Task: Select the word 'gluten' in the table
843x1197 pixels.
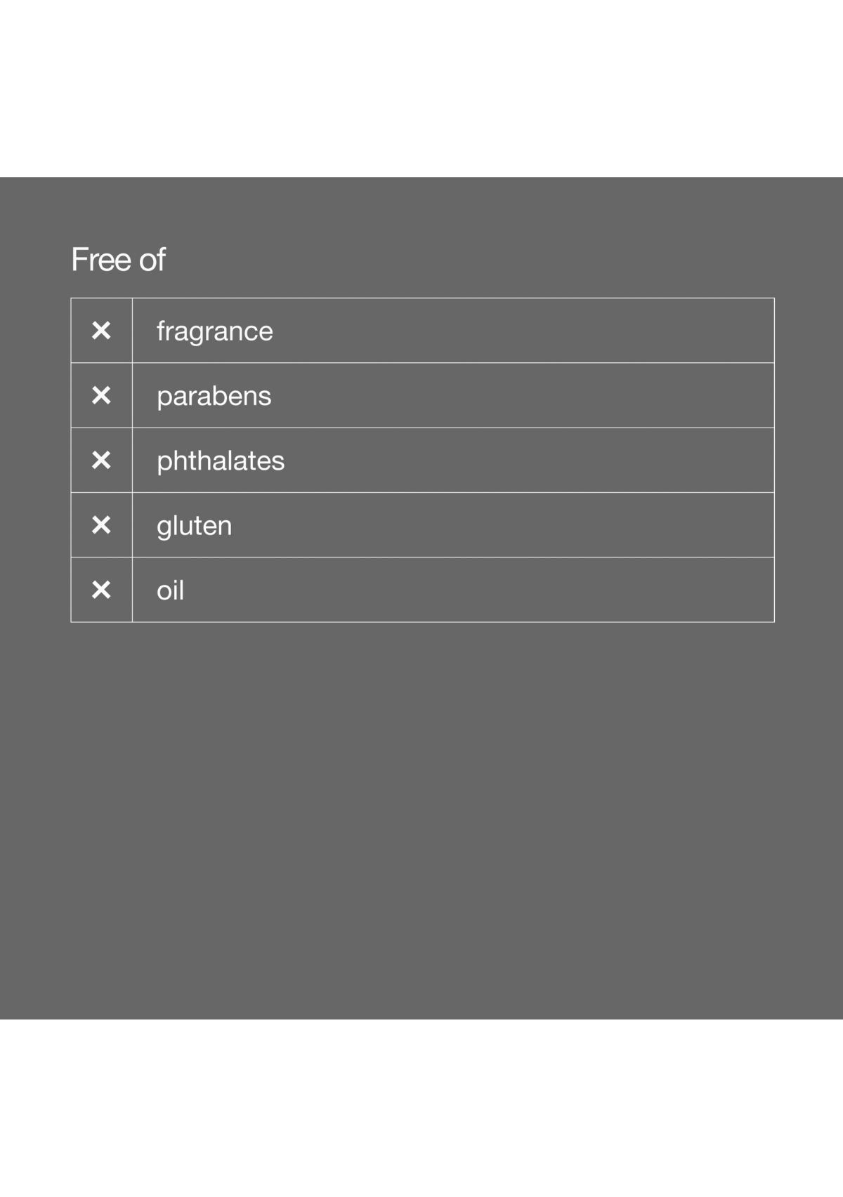Action: tap(194, 526)
